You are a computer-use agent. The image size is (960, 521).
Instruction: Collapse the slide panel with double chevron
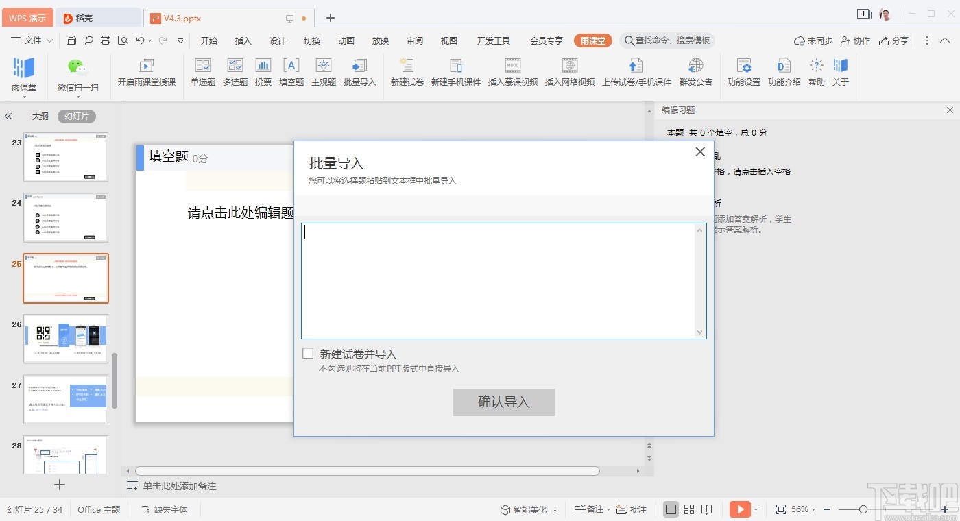click(9, 117)
